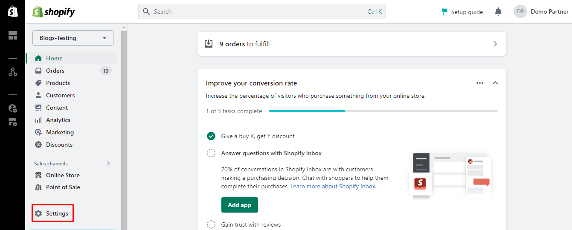
Task: Collapse the Improve your conversion rate card
Action: point(495,83)
